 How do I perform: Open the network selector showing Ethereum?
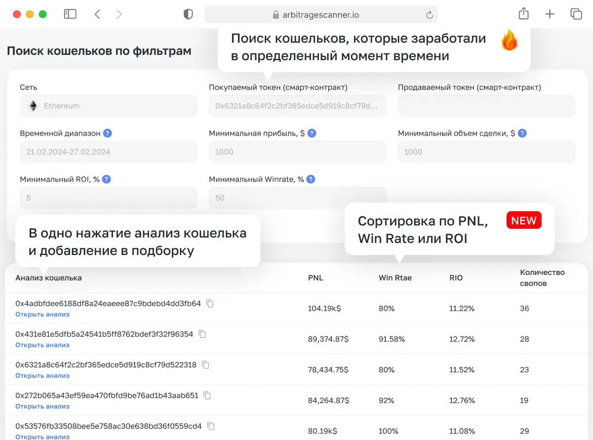(x=108, y=106)
